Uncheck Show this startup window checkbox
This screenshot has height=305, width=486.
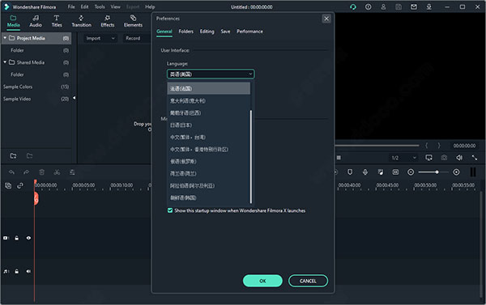(x=170, y=210)
